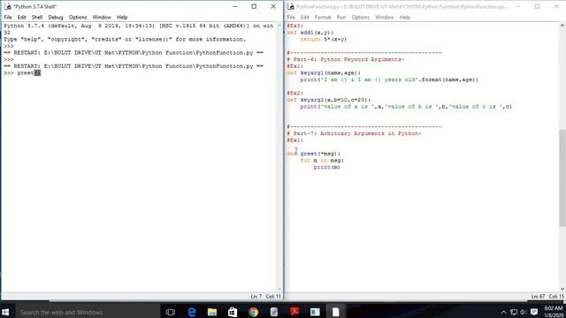Show hidden system tray icons
The height and width of the screenshot is (318, 566).
503,312
